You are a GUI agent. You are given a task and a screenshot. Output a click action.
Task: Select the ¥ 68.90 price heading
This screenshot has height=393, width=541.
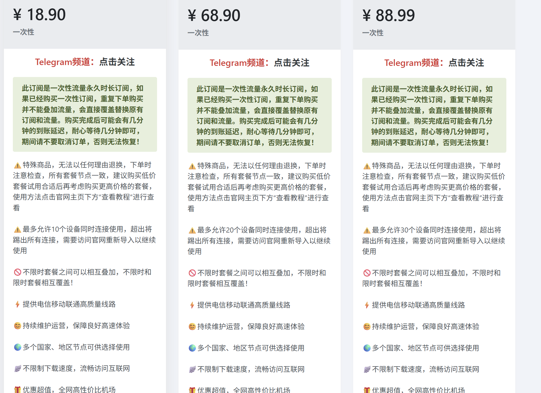coord(214,15)
